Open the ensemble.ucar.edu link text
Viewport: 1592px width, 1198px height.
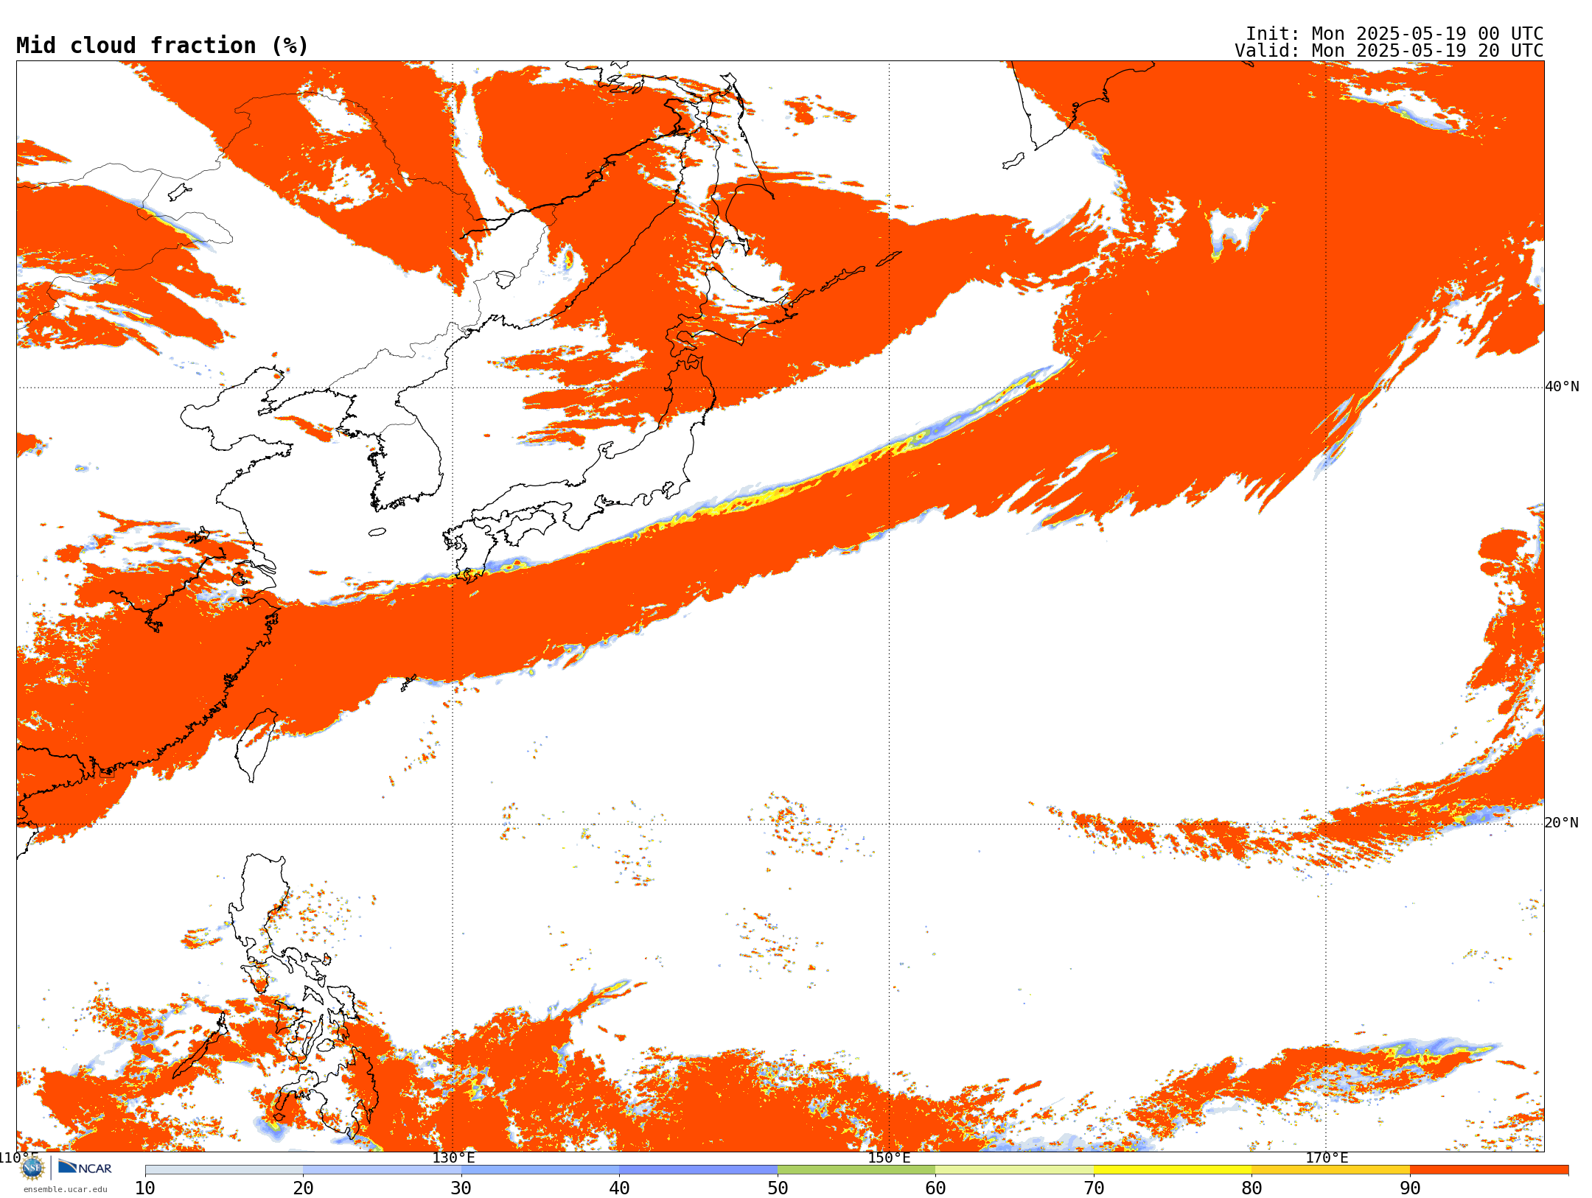[x=65, y=1189]
